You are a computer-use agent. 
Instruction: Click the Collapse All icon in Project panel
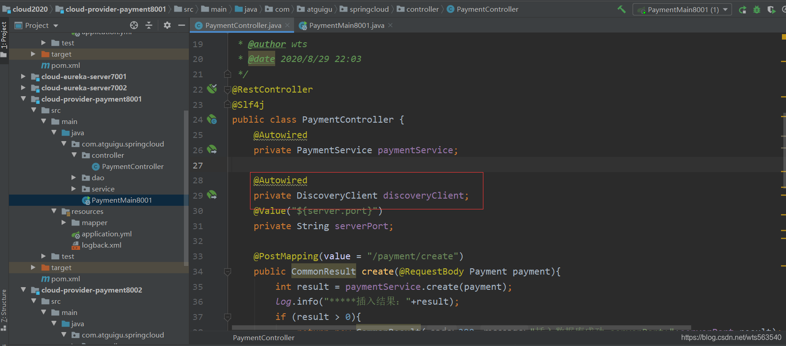pyautogui.click(x=149, y=25)
